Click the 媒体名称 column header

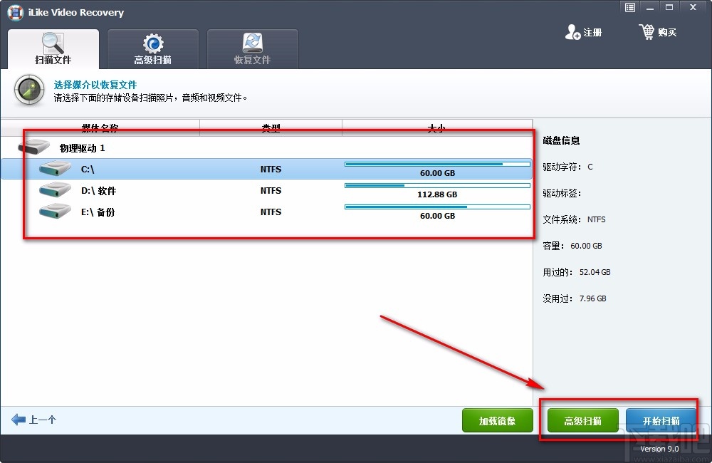(x=100, y=128)
